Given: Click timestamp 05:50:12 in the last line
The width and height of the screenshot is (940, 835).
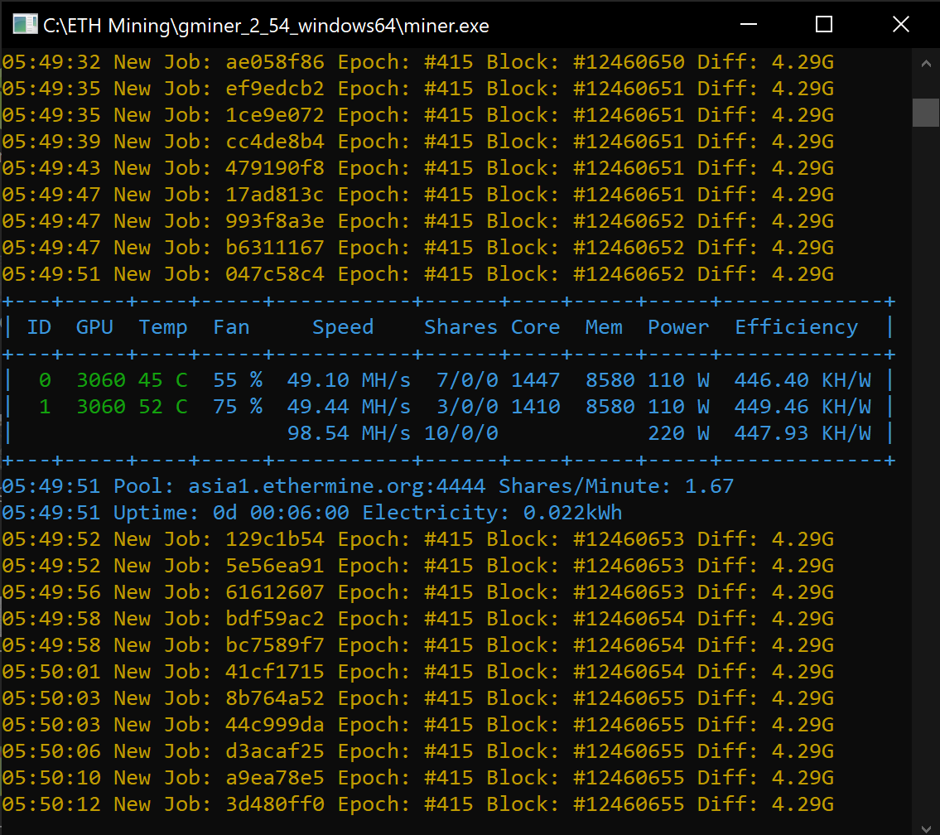Looking at the screenshot, I should 51,804.
